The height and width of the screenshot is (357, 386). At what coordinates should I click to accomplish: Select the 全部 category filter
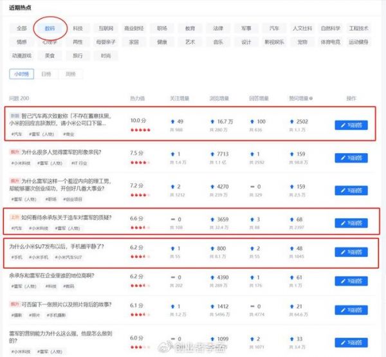22,29
